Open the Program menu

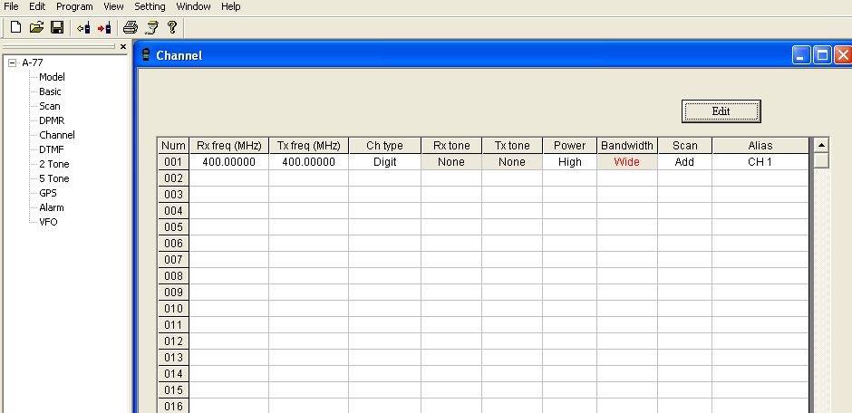(74, 6)
